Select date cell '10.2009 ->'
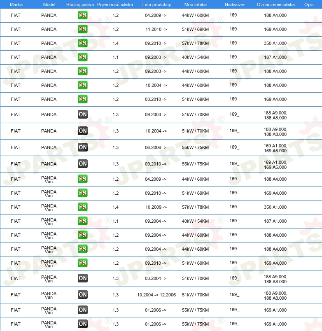The height and width of the screenshot is (331, 322). (156, 207)
